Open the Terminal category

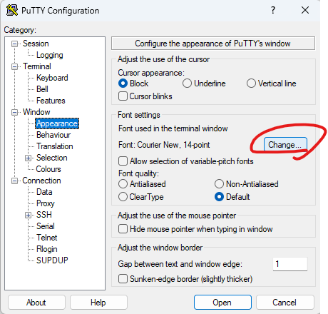coord(37,66)
